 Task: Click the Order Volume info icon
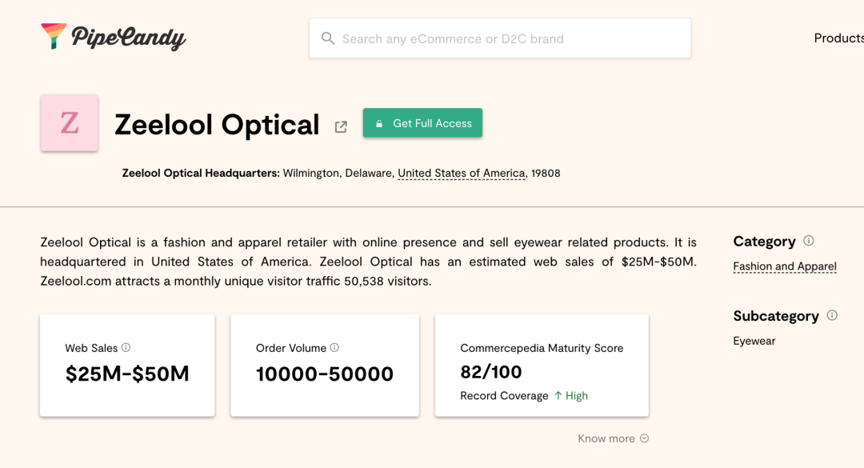click(x=334, y=347)
